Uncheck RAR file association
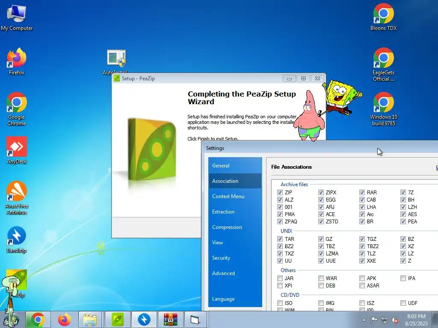Image resolution: width=438 pixels, height=328 pixels. (362, 192)
